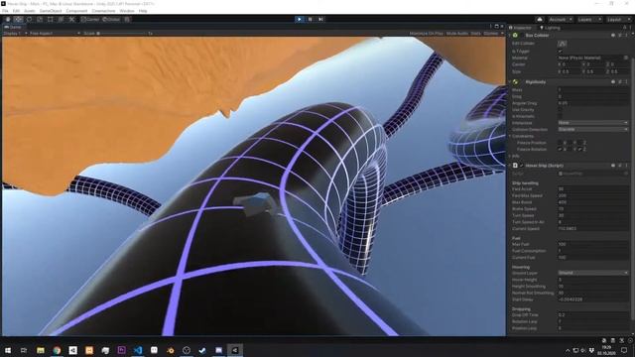Collapse the Constraints foldout

510,136
